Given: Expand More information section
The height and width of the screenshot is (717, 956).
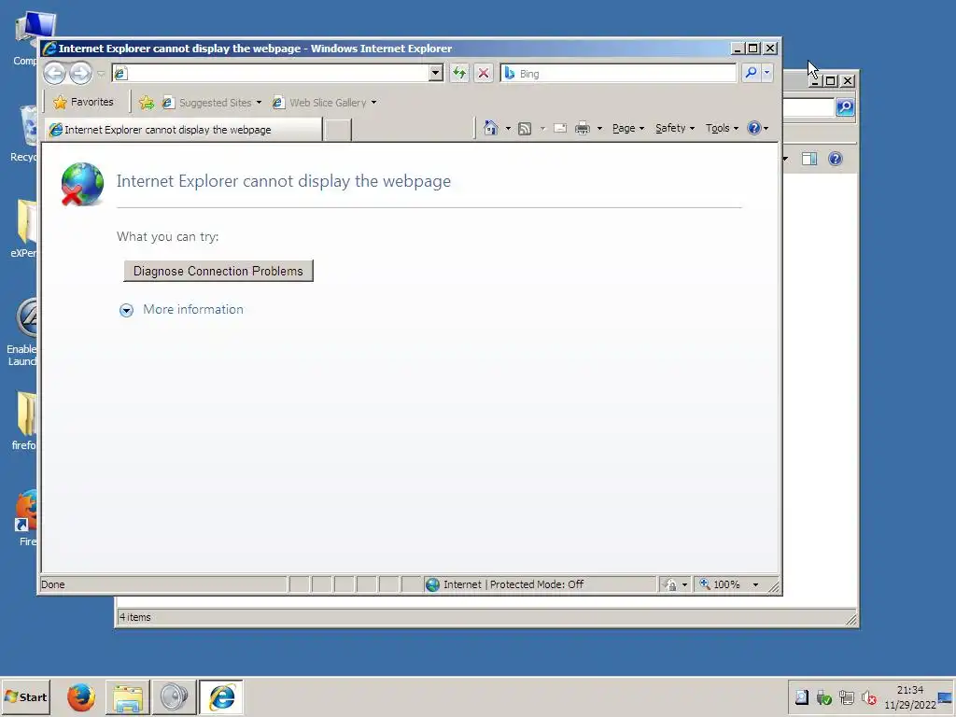Looking at the screenshot, I should coord(181,310).
